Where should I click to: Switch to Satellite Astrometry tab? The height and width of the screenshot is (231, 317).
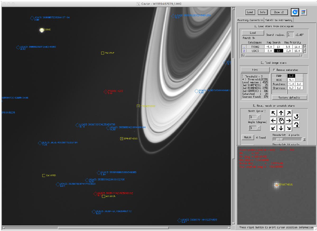(279, 20)
